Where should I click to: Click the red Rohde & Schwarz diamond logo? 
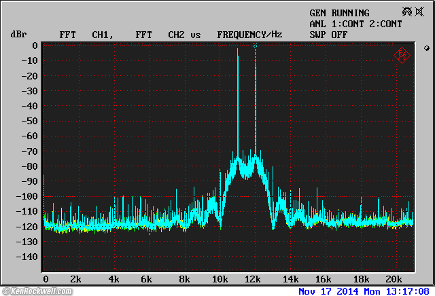402,55
